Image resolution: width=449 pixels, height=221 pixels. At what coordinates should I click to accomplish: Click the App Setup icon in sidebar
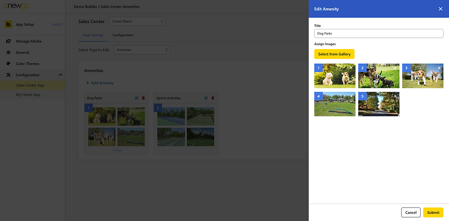click(x=8, y=24)
